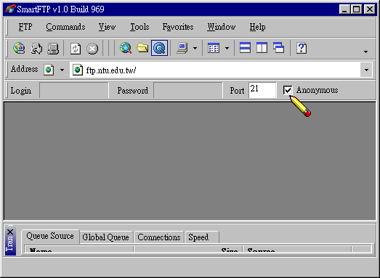The width and height of the screenshot is (380, 278).
Task: Click the Abort stop icon
Action: 92,49
